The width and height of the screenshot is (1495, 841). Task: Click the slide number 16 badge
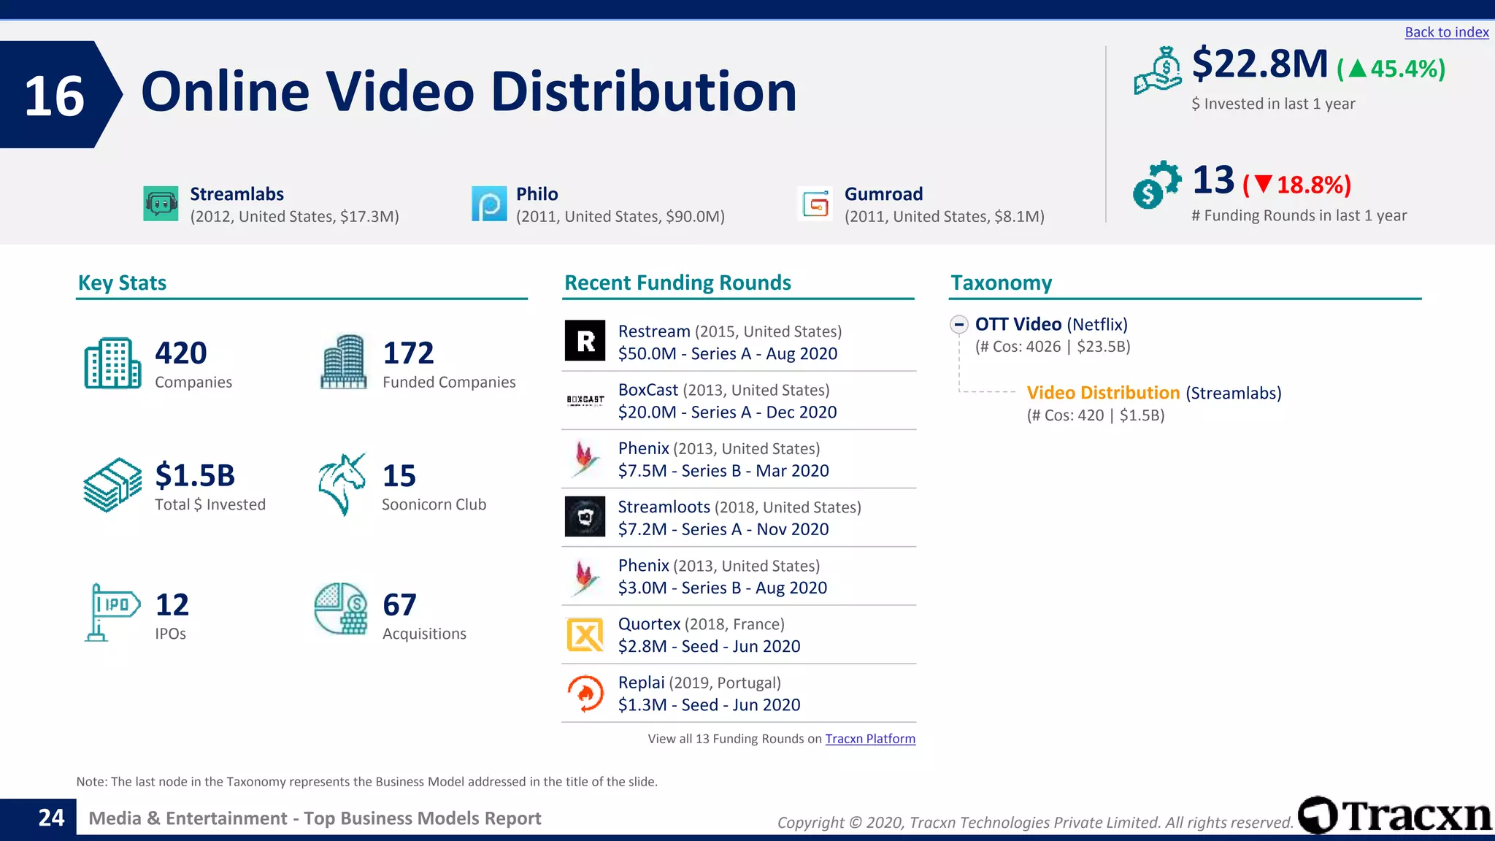coord(61,95)
